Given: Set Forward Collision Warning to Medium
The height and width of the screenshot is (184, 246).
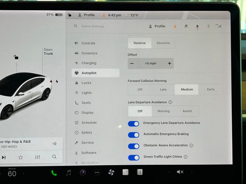Looking at the screenshot, I should coord(187,89).
